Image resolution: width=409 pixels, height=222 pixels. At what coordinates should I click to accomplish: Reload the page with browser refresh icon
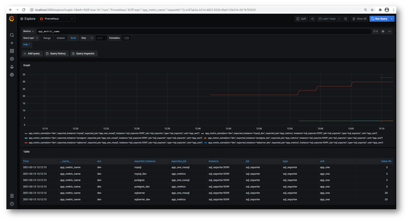(x=24, y=10)
